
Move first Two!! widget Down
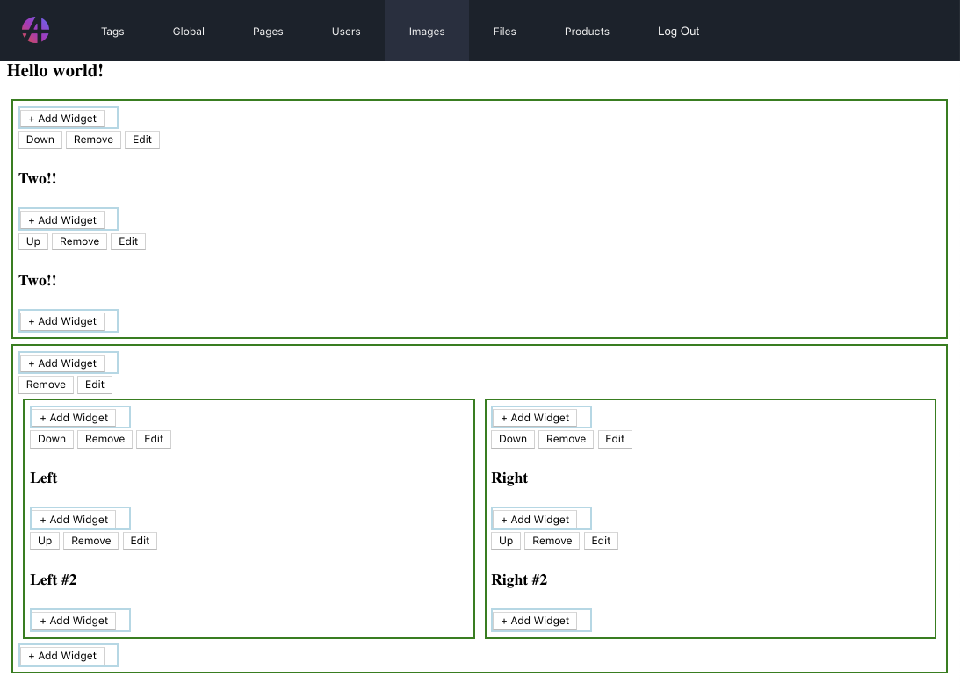[40, 140]
